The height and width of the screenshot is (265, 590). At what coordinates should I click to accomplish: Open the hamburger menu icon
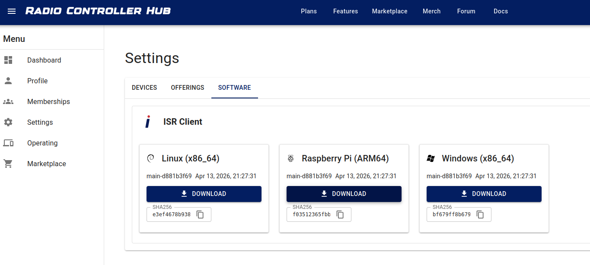click(x=12, y=11)
